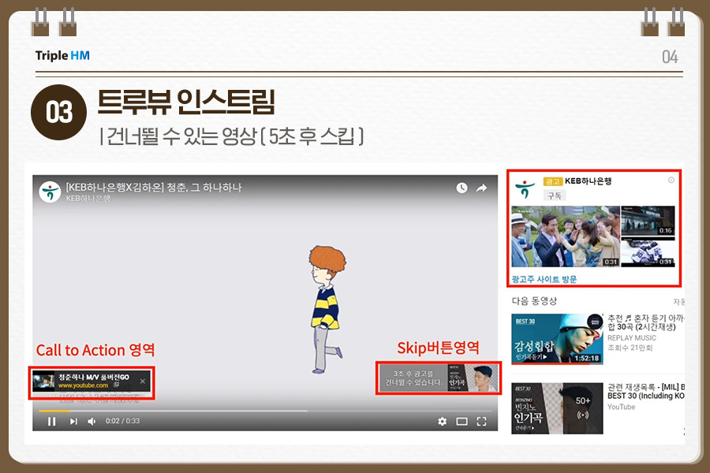710x473 pixels.
Task: Click the Watch Later clock icon
Action: click(461, 188)
